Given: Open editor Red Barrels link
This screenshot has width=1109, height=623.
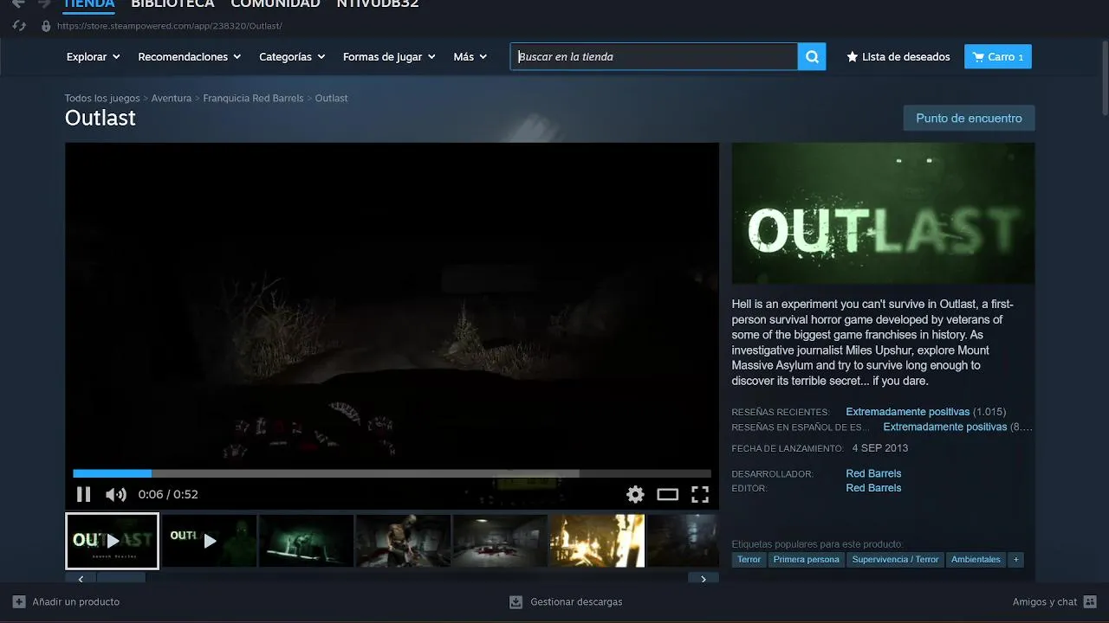Looking at the screenshot, I should pyautogui.click(x=873, y=488).
